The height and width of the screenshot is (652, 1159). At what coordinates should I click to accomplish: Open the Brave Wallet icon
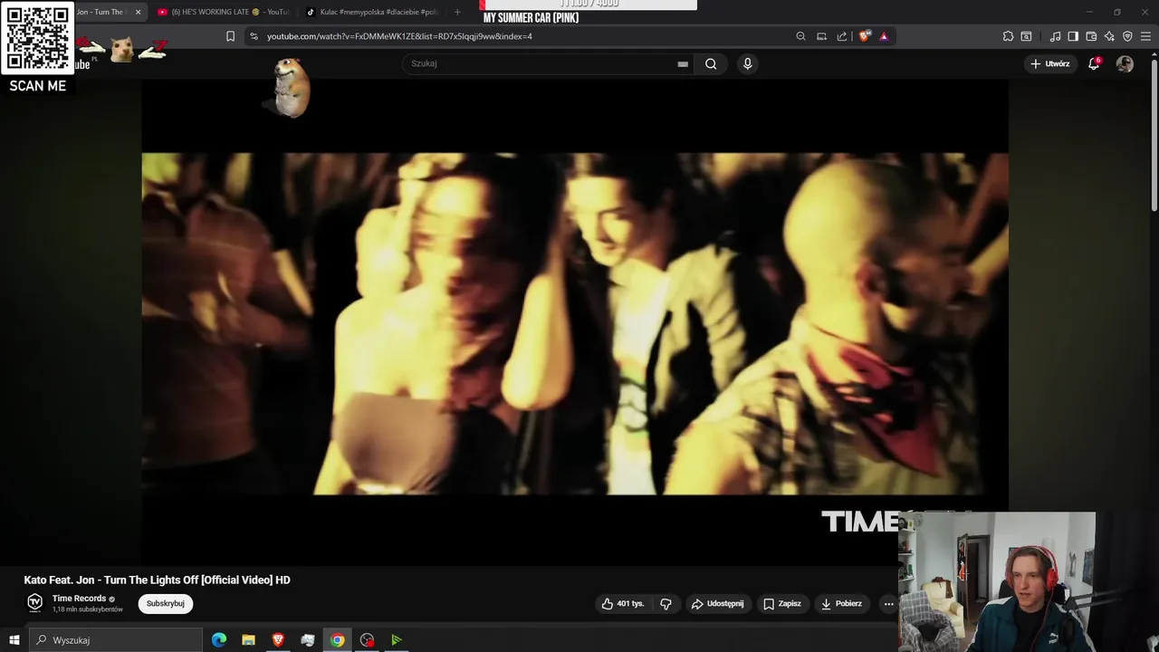pos(1091,36)
